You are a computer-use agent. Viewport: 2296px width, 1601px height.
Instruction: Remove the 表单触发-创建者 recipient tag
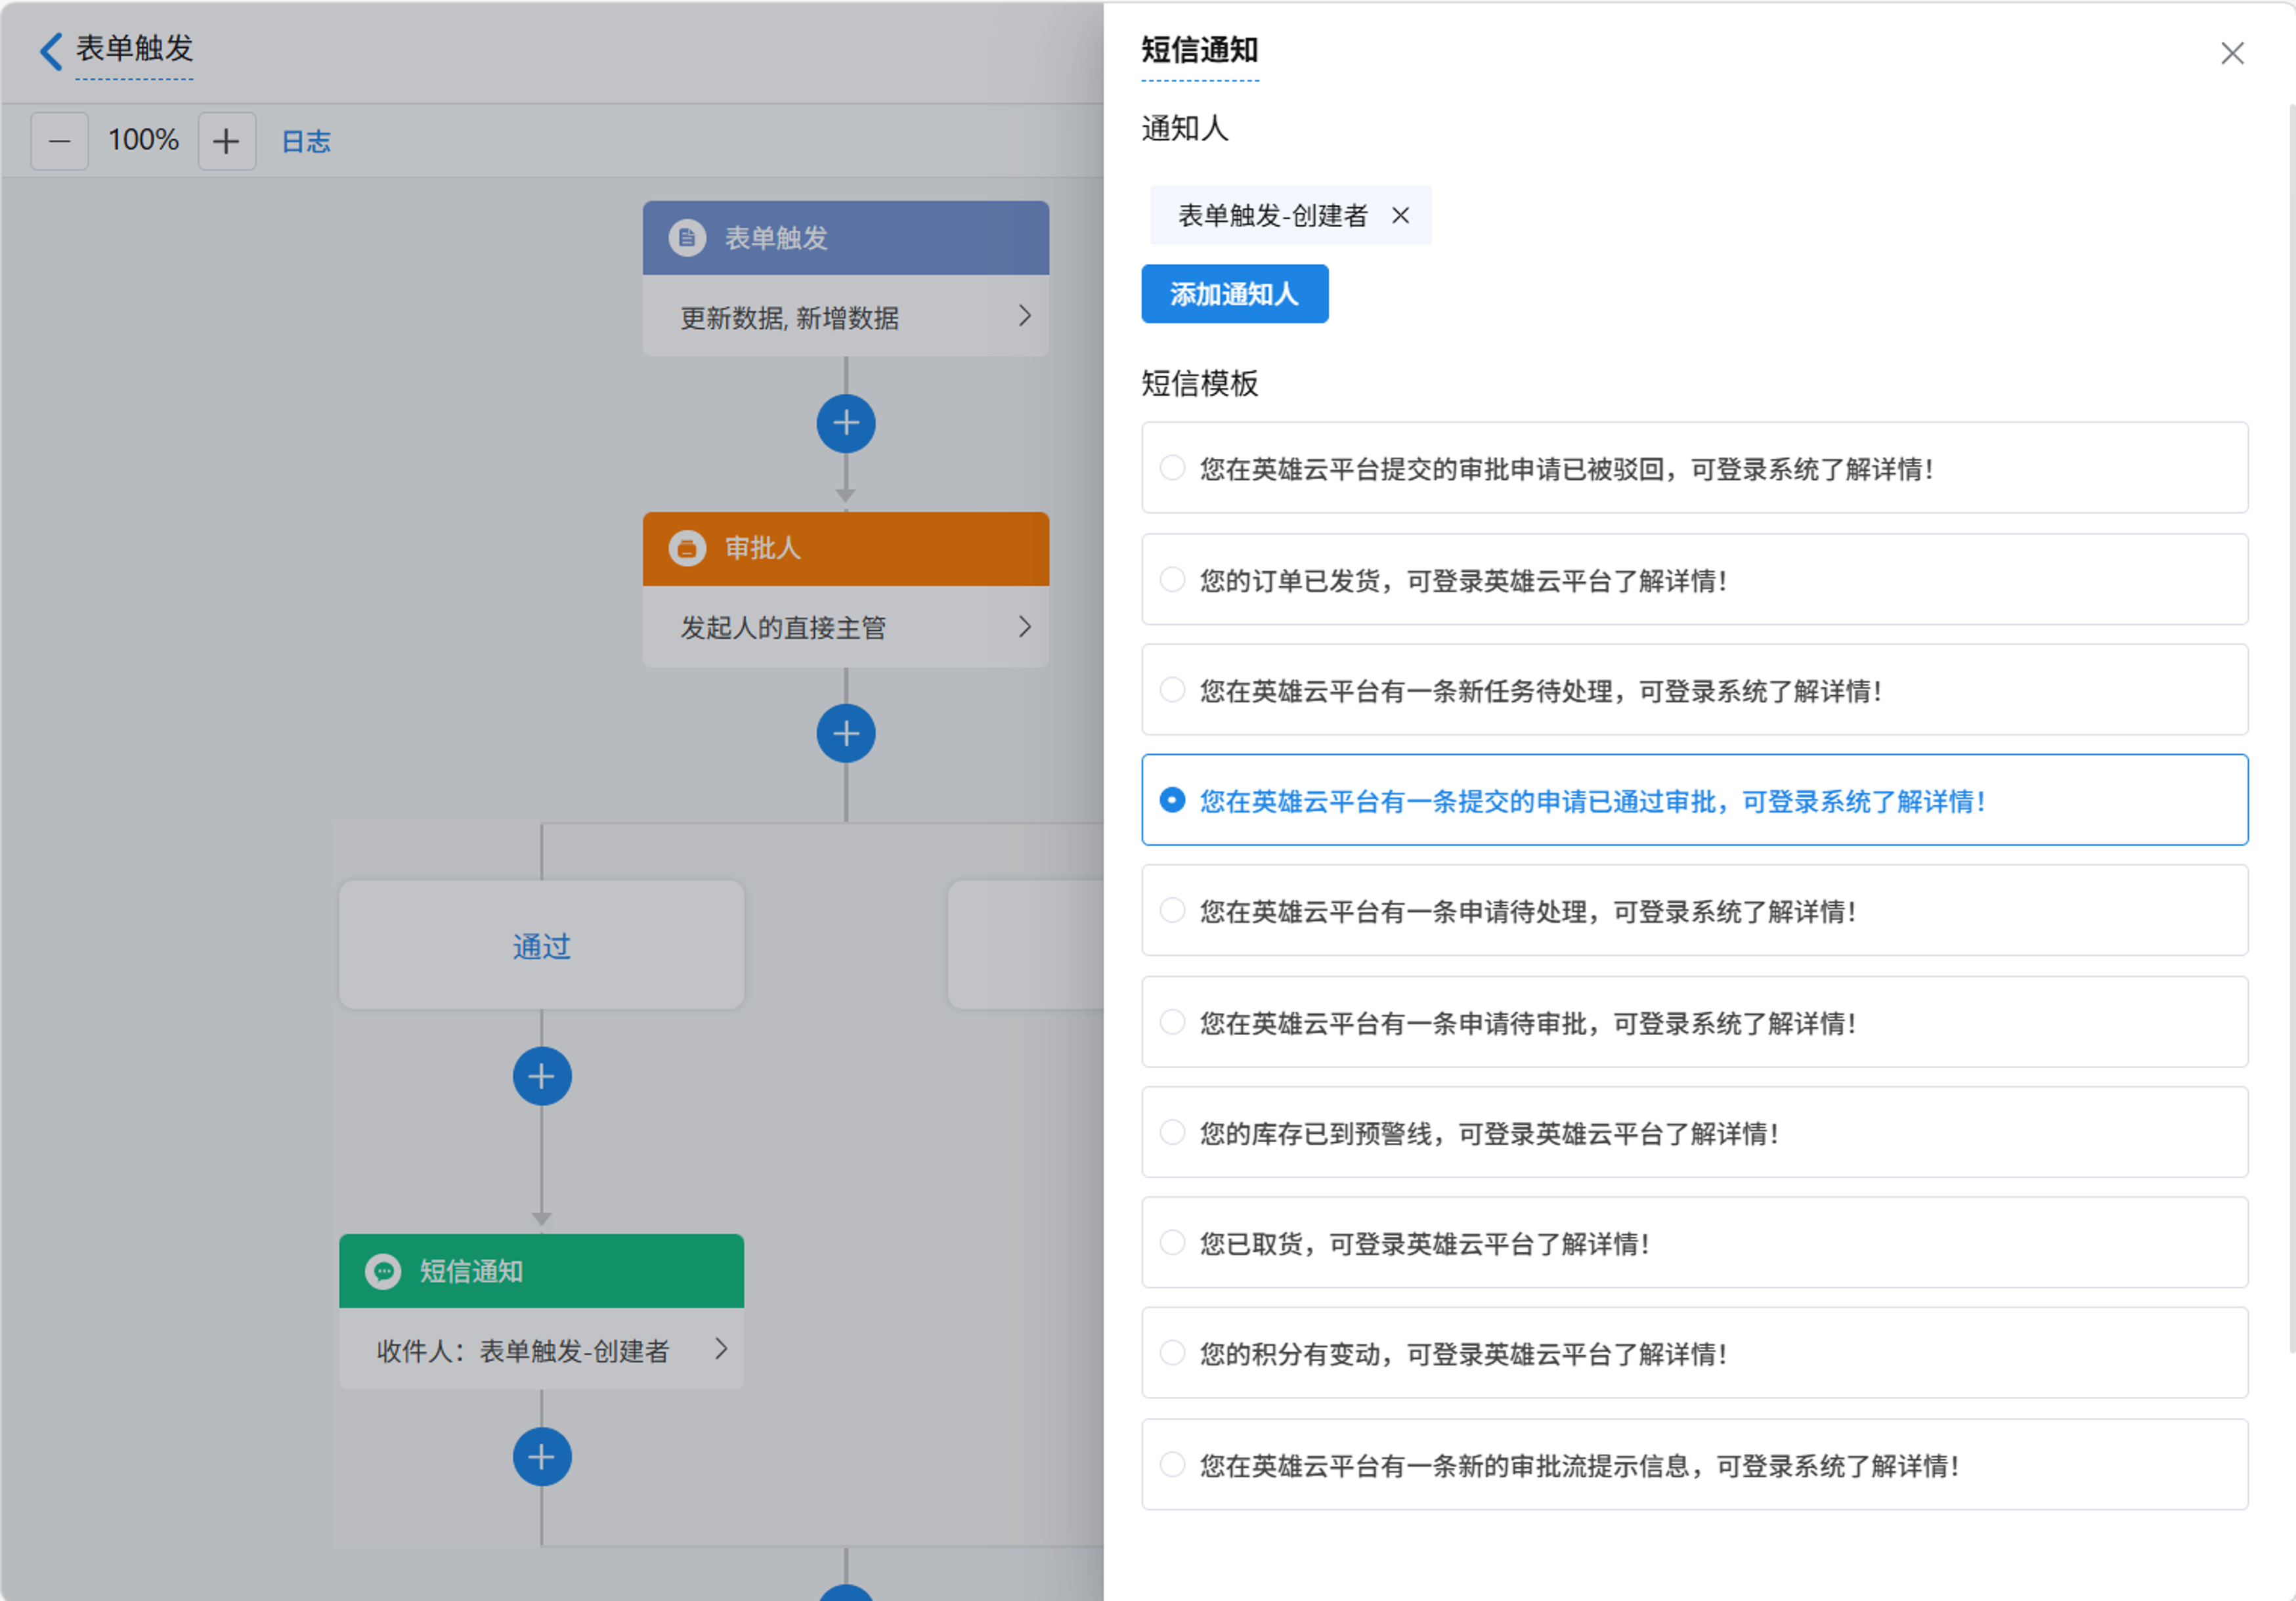click(1400, 215)
